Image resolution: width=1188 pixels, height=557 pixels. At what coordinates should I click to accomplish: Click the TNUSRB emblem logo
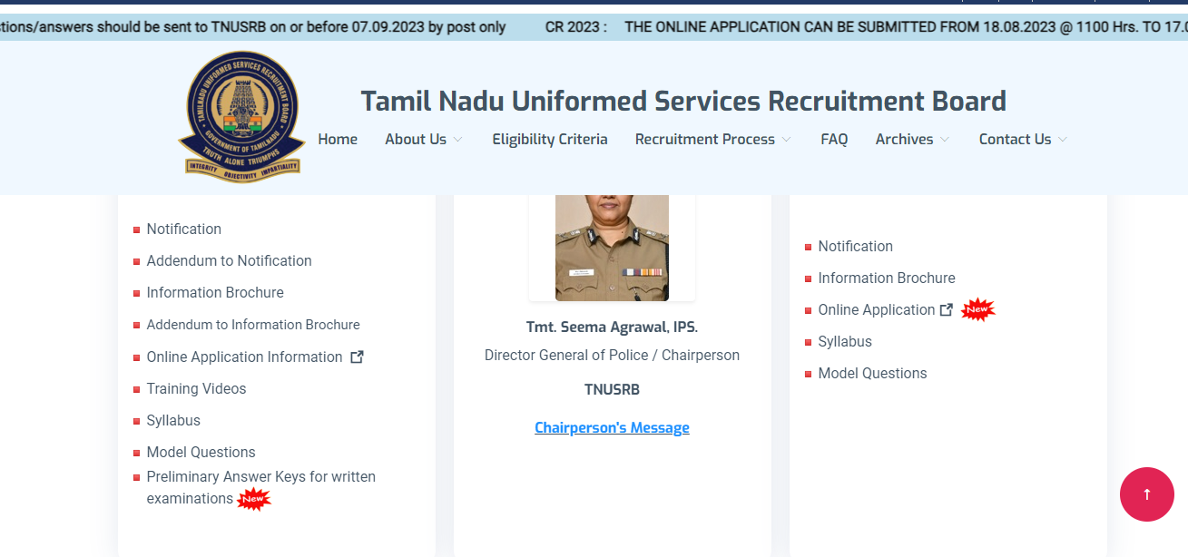click(x=241, y=117)
